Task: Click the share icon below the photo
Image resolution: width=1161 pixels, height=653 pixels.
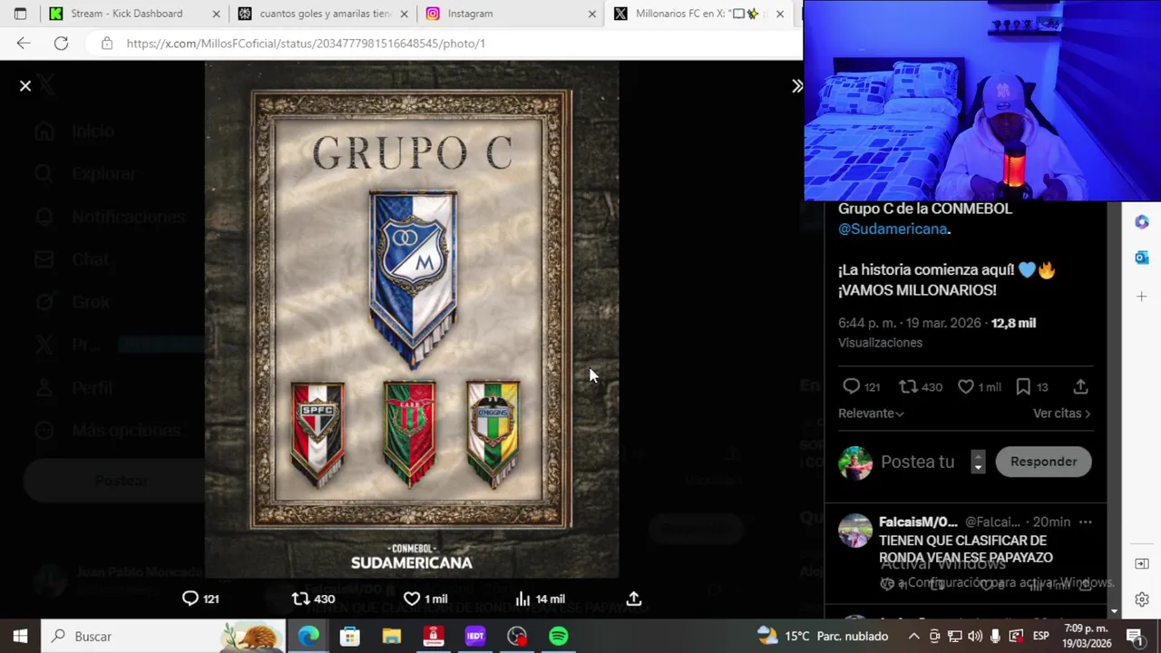Action: pos(634,599)
